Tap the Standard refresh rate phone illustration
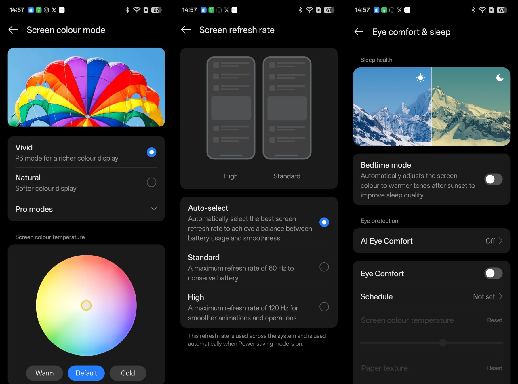Screen dimensions: 518x384 click(287, 108)
